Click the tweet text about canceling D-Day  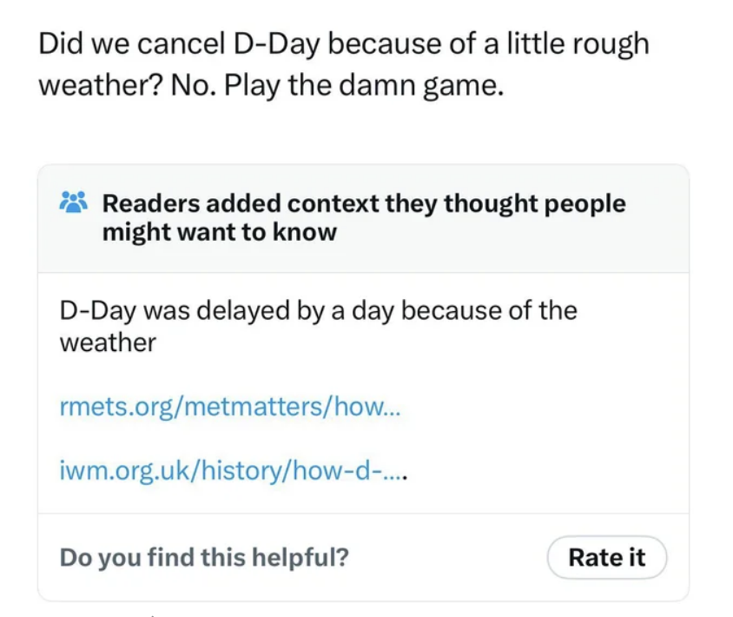(343, 63)
